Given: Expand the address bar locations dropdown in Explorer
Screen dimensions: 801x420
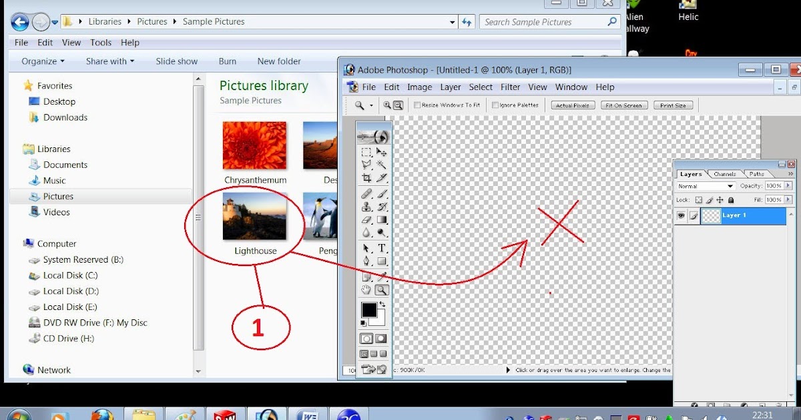Looking at the screenshot, I should coord(453,21).
